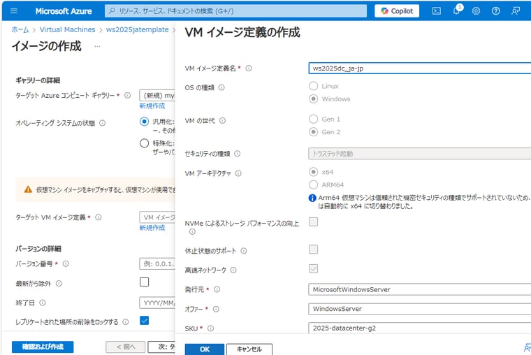Image resolution: width=531 pixels, height=355 pixels.
Task: Open portal settings gear
Action: click(476, 11)
